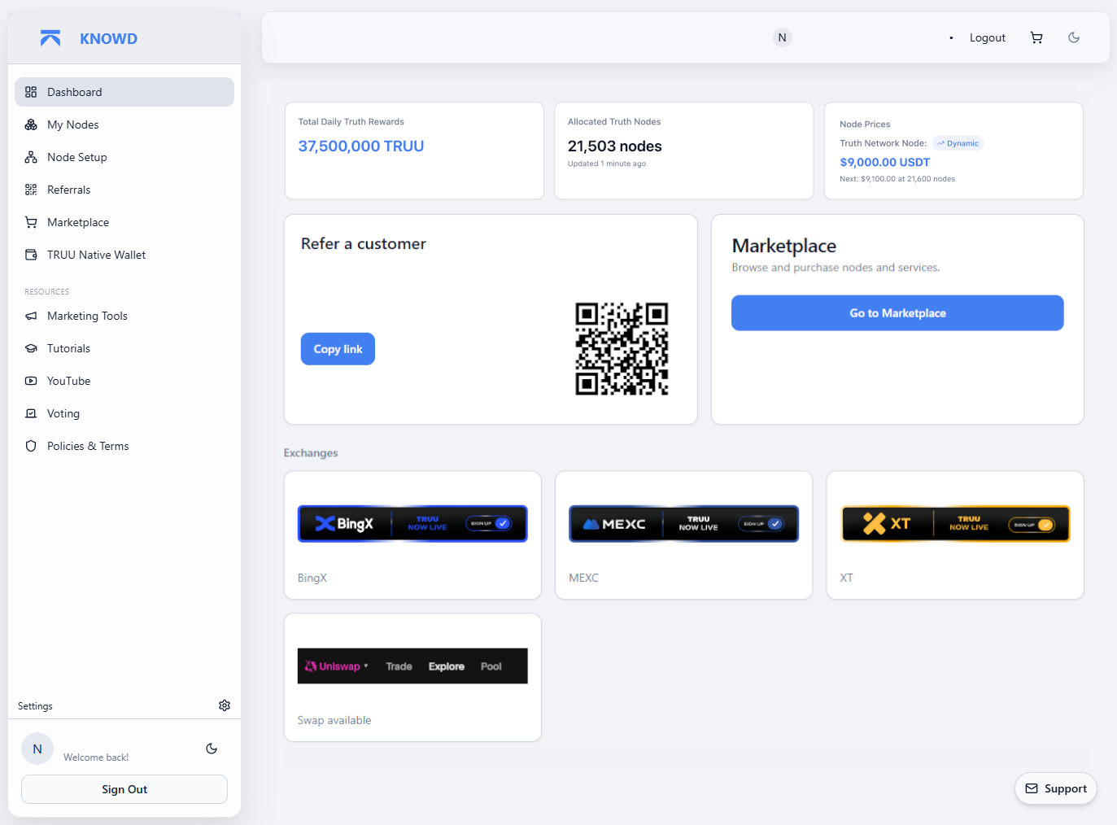Screen dimensions: 1117x825
Task: Click the Exchanges section heading
Action: point(311,453)
